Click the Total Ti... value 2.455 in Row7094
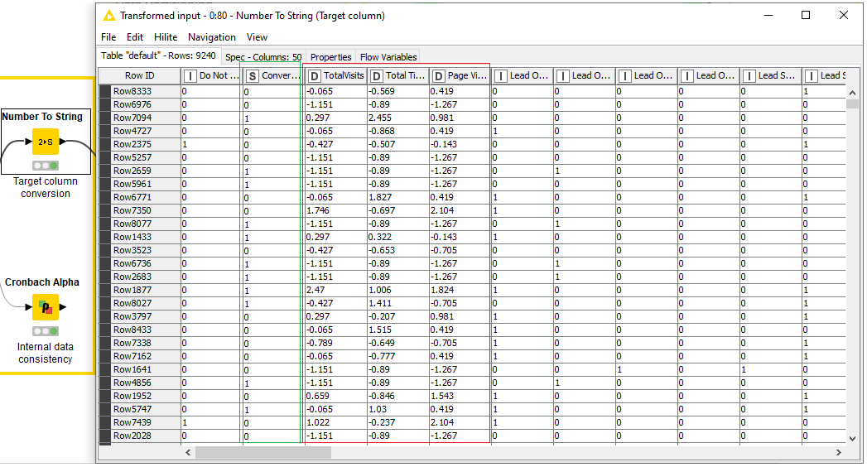The image size is (867, 467). pyautogui.click(x=397, y=118)
